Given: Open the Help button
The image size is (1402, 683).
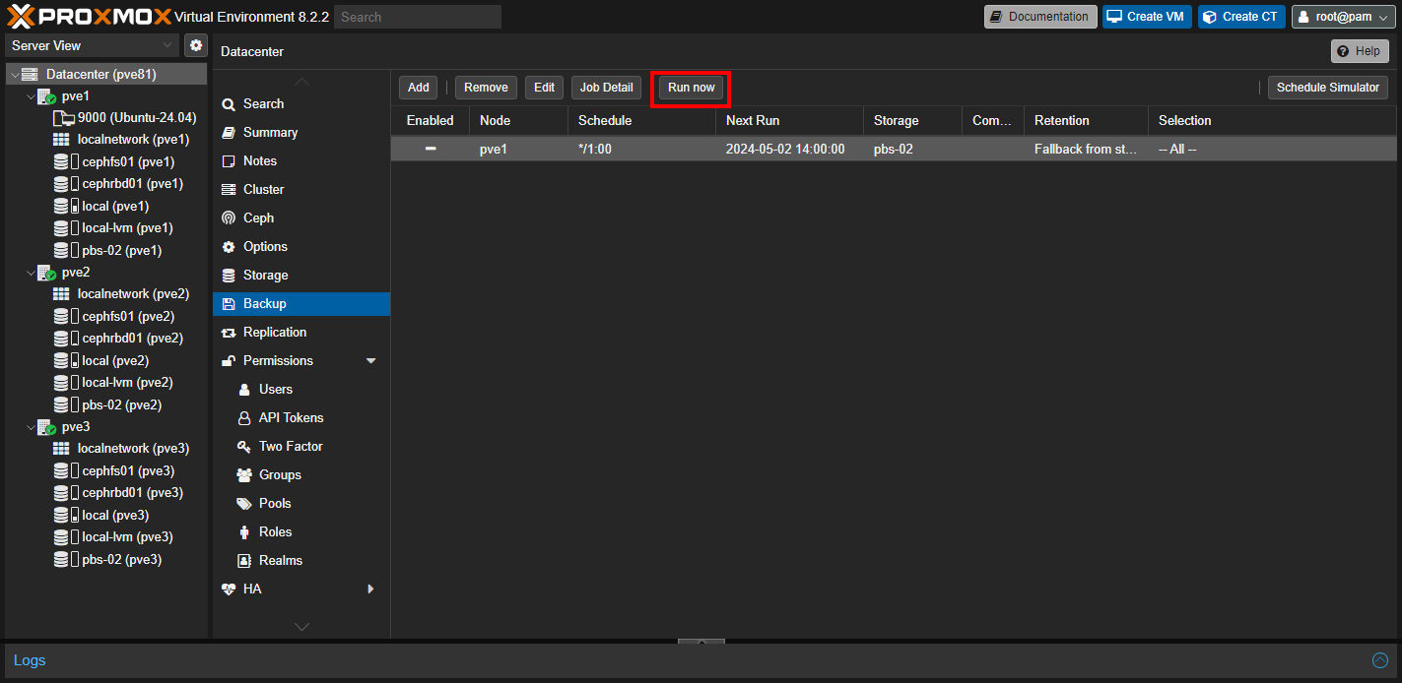Looking at the screenshot, I should 1360,51.
